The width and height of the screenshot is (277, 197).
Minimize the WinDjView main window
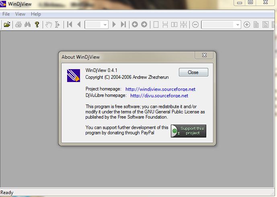pos(240,3)
